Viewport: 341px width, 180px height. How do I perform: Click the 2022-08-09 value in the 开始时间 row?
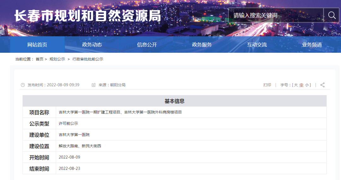pyautogui.click(x=69, y=157)
